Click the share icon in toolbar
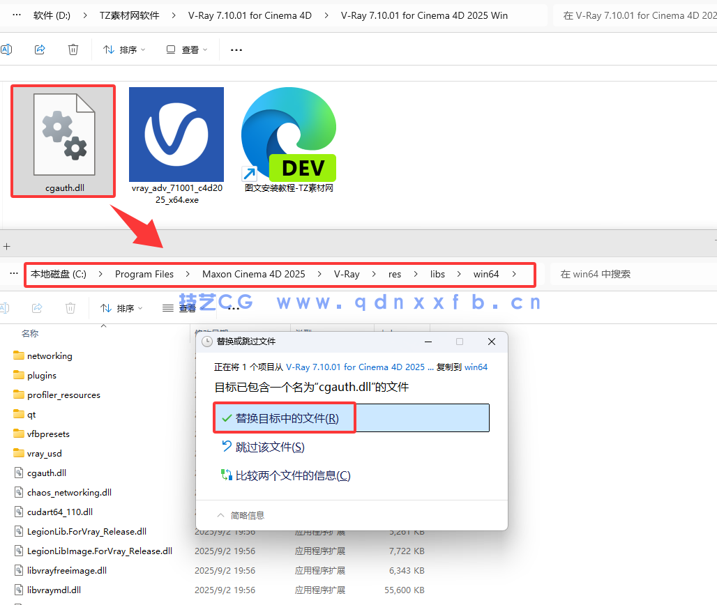The height and width of the screenshot is (605, 717). [x=40, y=49]
